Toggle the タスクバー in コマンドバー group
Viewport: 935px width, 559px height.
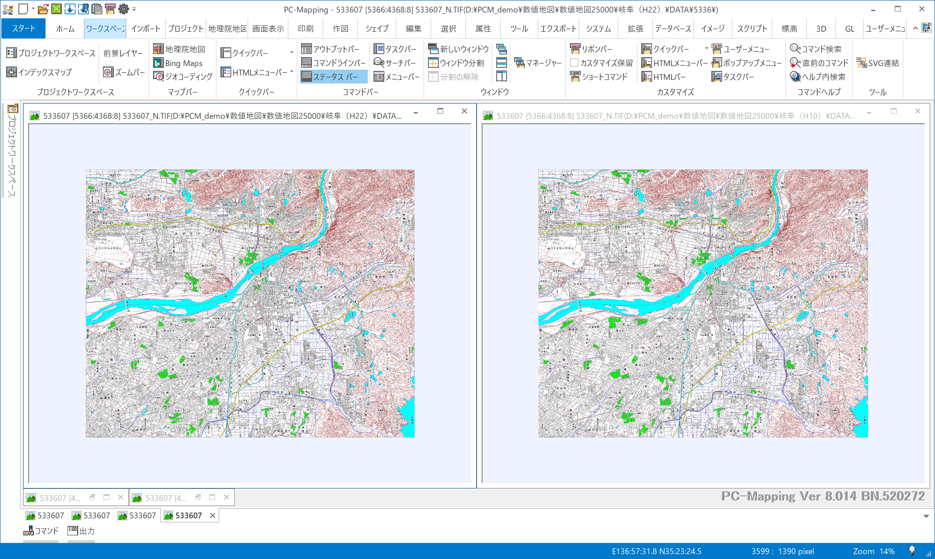click(395, 49)
